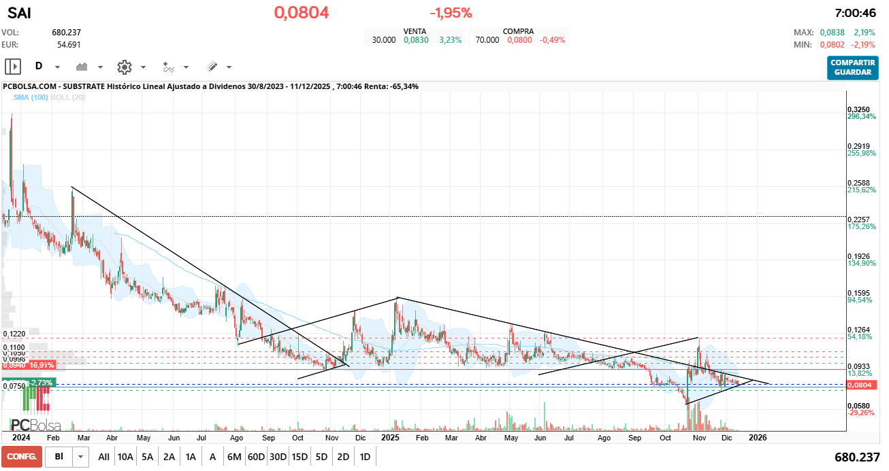Viewport: 889px width, 471px height.
Task: Open the chart panel sidebar toggle icon
Action: pos(12,67)
